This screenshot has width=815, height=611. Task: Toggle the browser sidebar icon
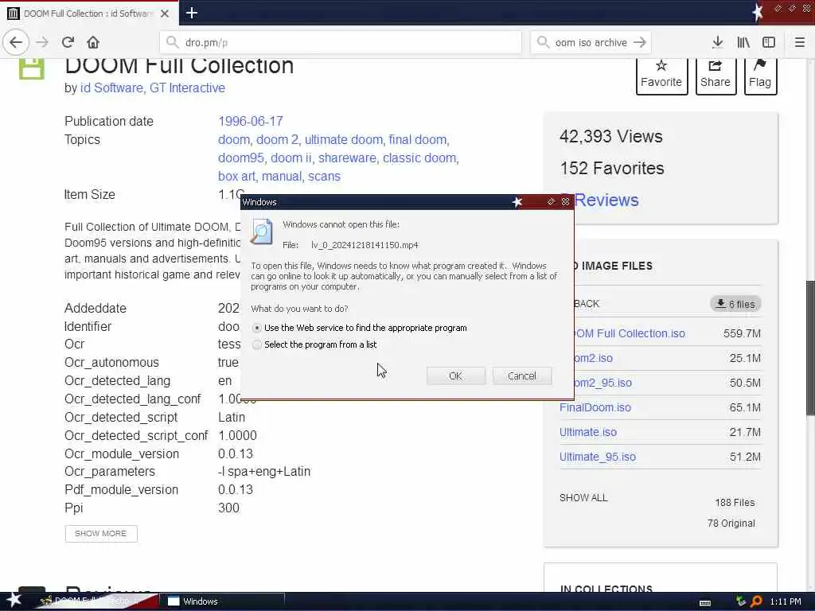coord(769,42)
